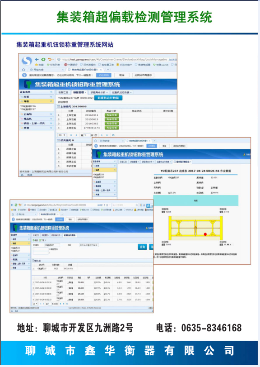Viewport: 260px width, 367px height.
Task: Click favorite star icon beside bottom screenshot address bar
Action: tap(107, 205)
